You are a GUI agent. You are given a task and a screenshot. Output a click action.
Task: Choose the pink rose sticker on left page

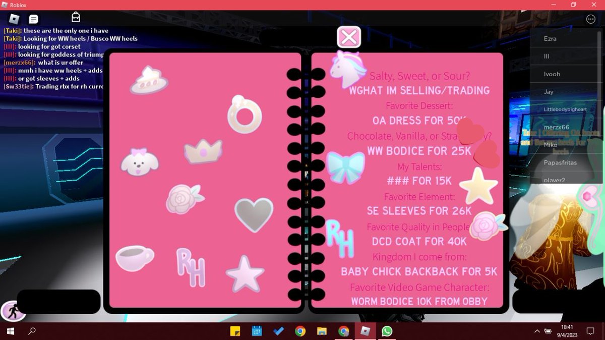pos(185,198)
